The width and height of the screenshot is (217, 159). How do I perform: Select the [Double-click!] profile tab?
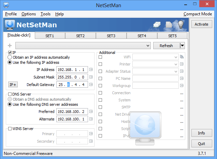click(19, 35)
